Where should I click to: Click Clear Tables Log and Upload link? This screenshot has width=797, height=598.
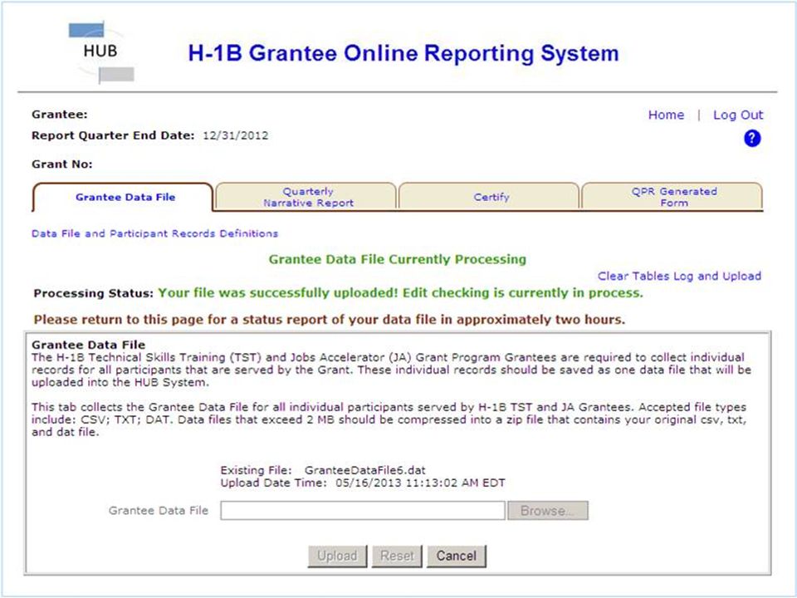(679, 276)
